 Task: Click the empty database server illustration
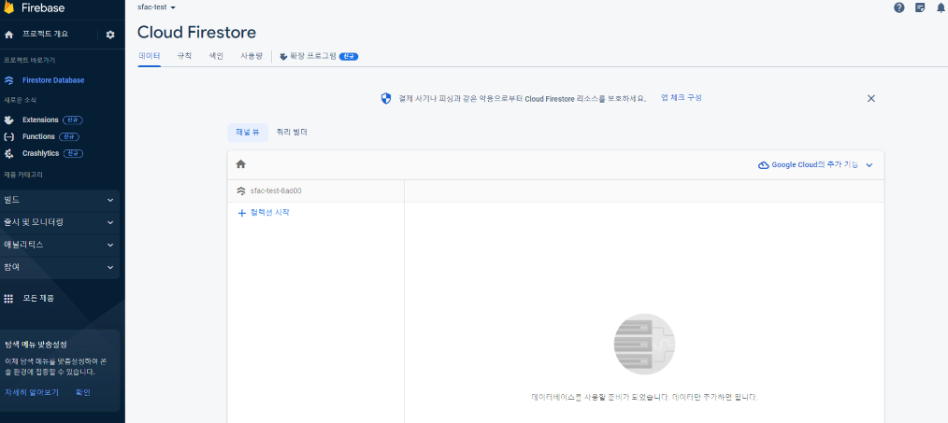(644, 345)
